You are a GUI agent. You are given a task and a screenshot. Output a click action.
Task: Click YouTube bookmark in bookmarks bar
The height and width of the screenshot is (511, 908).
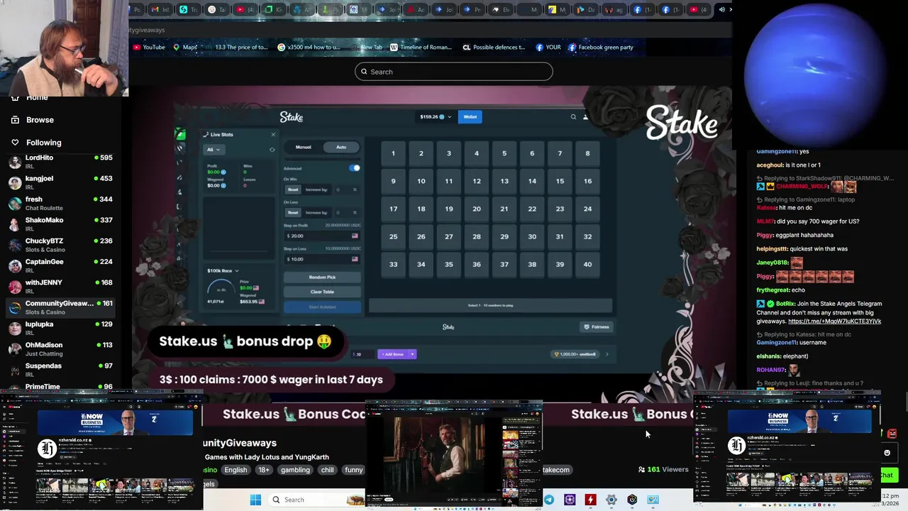(148, 48)
